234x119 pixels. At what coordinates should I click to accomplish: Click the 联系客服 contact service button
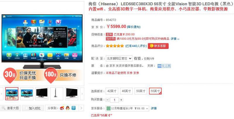pyautogui.click(x=158, y=46)
